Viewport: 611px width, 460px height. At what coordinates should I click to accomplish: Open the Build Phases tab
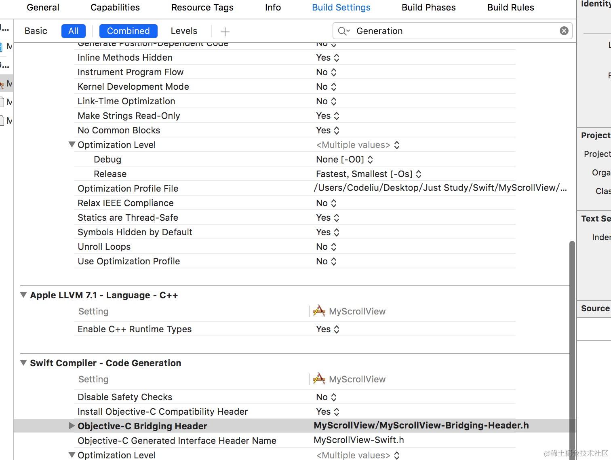pyautogui.click(x=429, y=7)
